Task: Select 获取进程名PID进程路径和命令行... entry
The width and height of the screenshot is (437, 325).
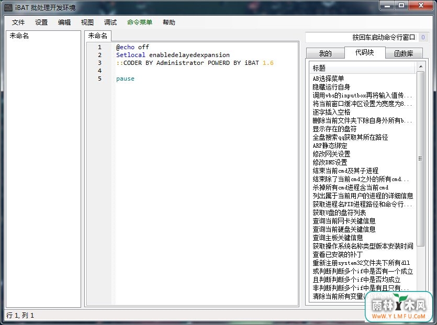Action: click(x=362, y=204)
